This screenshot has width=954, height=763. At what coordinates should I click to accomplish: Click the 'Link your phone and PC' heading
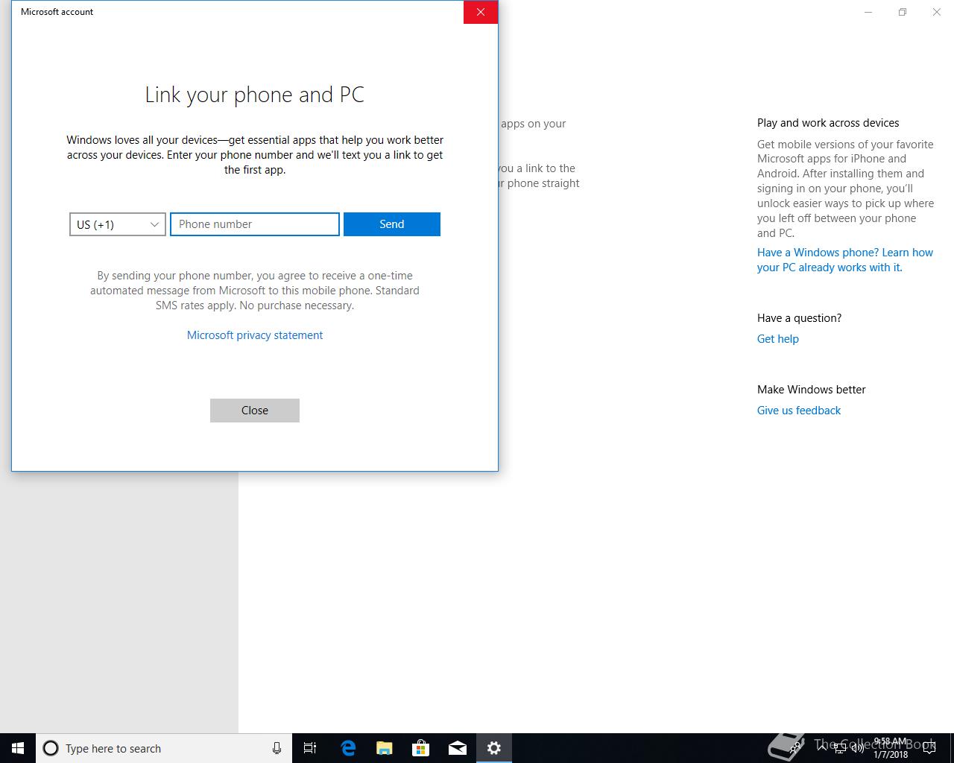pyautogui.click(x=255, y=95)
